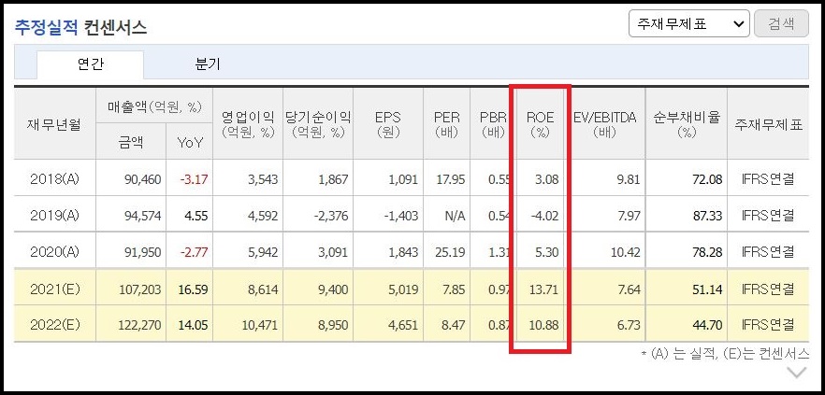Click YoY value -3.17

(194, 179)
